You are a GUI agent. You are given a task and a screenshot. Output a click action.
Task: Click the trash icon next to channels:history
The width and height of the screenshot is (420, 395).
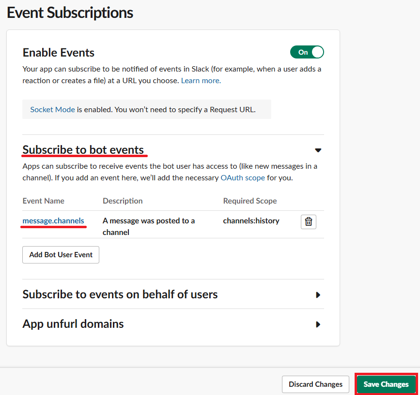coord(309,222)
